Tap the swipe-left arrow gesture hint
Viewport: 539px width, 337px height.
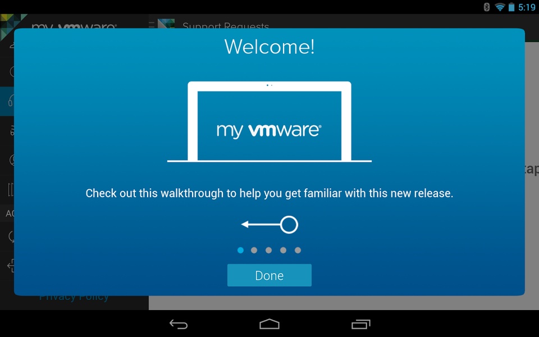pos(269,225)
